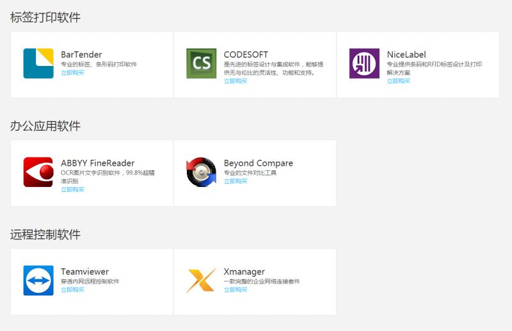
Task: Open the CODESOFT product title
Action: click(246, 54)
